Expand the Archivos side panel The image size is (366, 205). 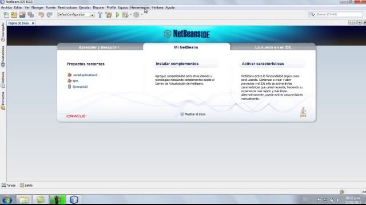click(x=3, y=80)
